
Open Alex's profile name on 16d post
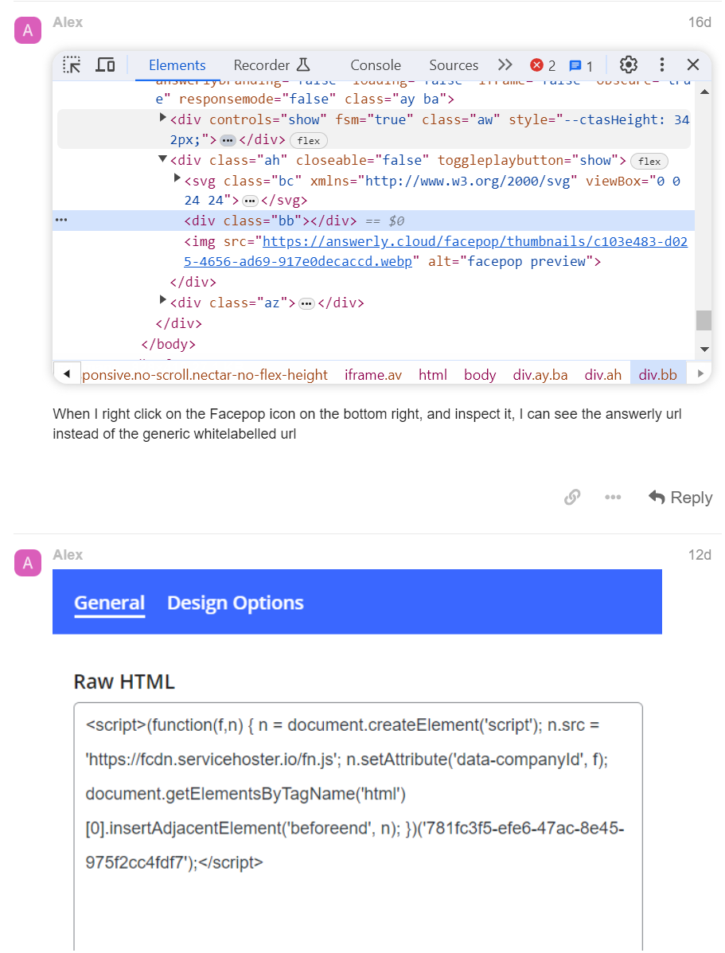68,22
